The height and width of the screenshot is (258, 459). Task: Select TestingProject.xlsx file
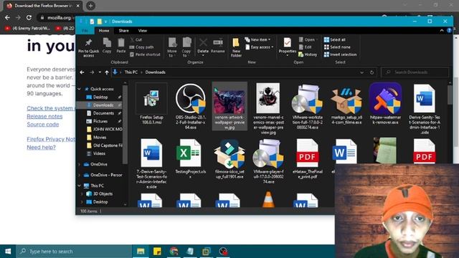click(191, 158)
